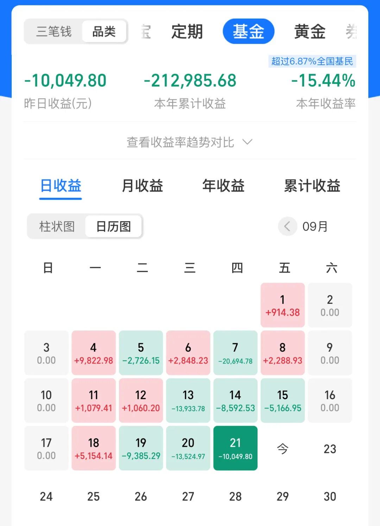
Task: Select day 17 with 0.00
Action: (x=46, y=448)
